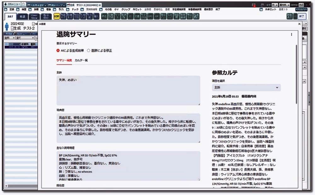The width and height of the screenshot is (315, 195).
Task: Open the 検査 menu
Action: click(x=24, y=9)
